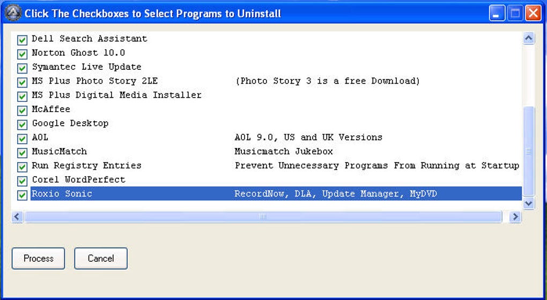Uncheck the Roxio Sonic checkbox
Viewport: 547px width, 300px height.
(22, 195)
